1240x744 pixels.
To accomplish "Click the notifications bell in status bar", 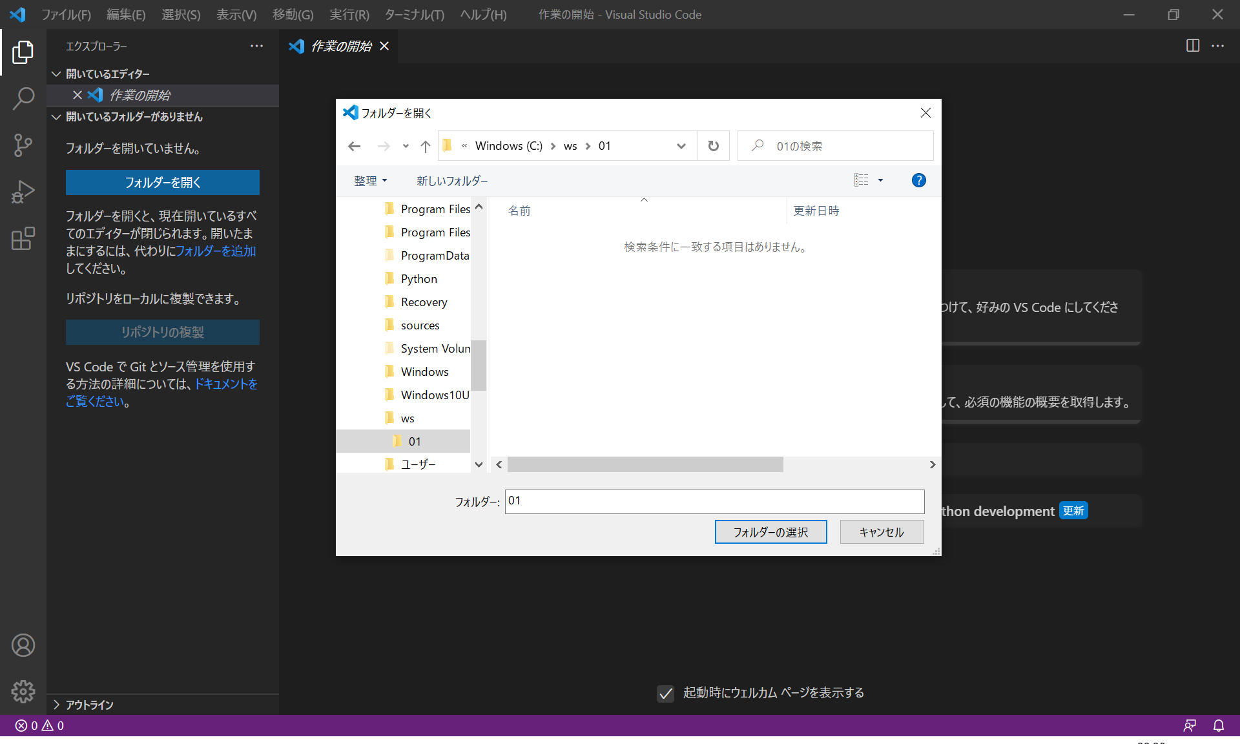I will (1218, 726).
